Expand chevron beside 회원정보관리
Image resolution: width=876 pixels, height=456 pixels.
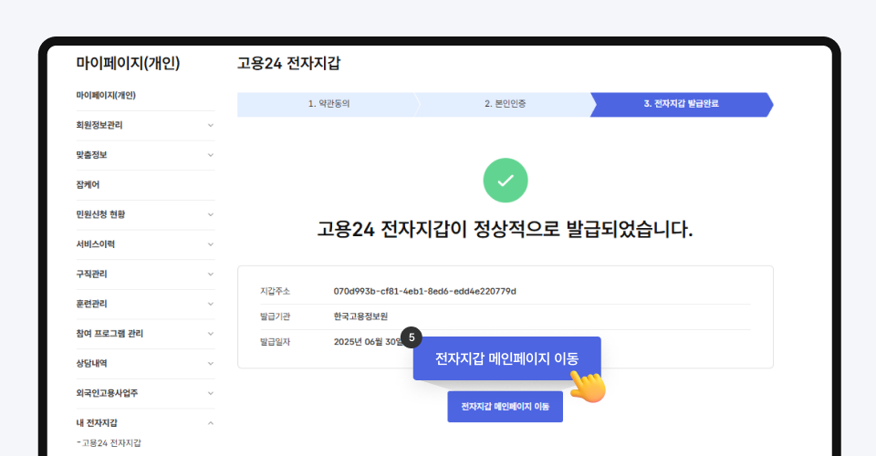pyautogui.click(x=211, y=125)
